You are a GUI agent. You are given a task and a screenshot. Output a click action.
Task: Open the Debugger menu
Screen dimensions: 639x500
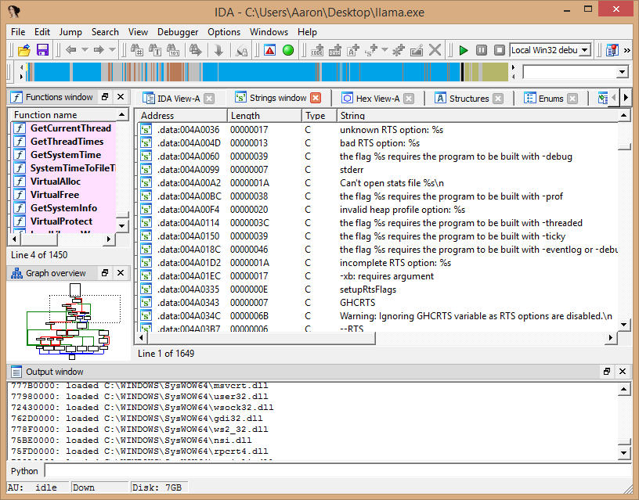pyautogui.click(x=178, y=32)
